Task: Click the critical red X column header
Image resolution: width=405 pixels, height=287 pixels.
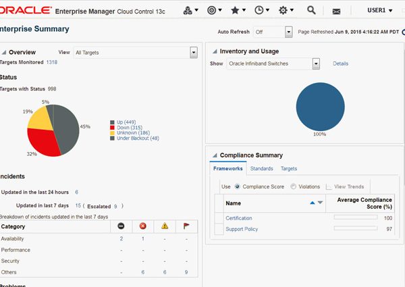Action: point(142,226)
